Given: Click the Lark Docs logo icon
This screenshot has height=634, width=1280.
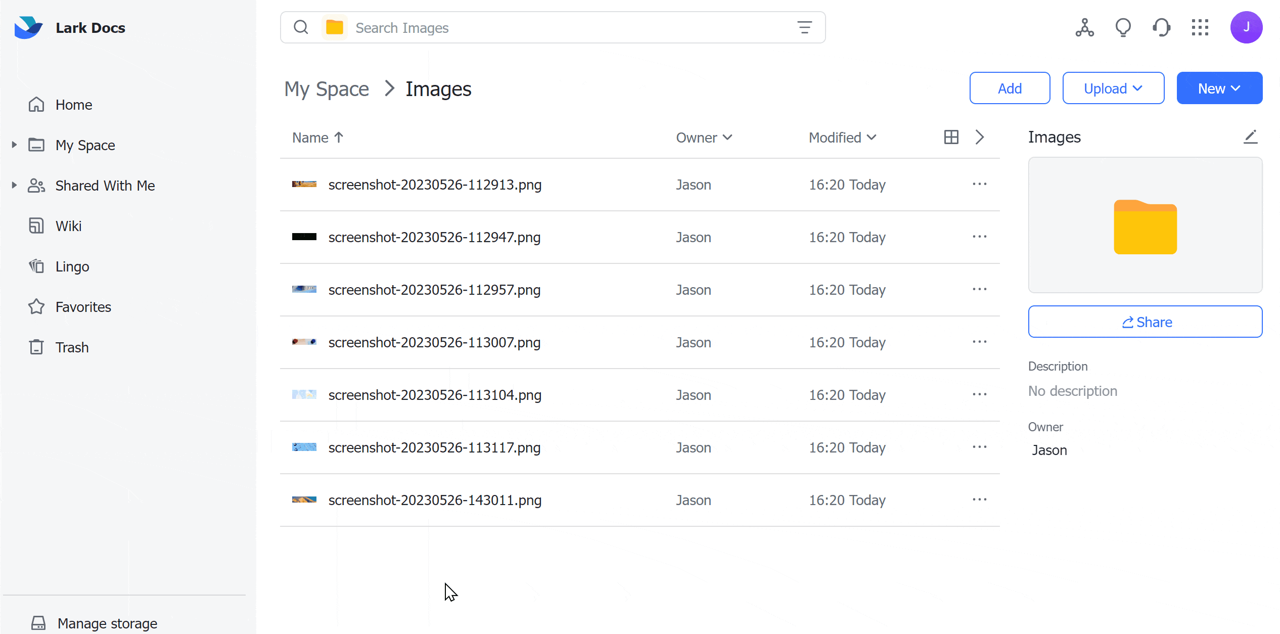Looking at the screenshot, I should pos(28,28).
